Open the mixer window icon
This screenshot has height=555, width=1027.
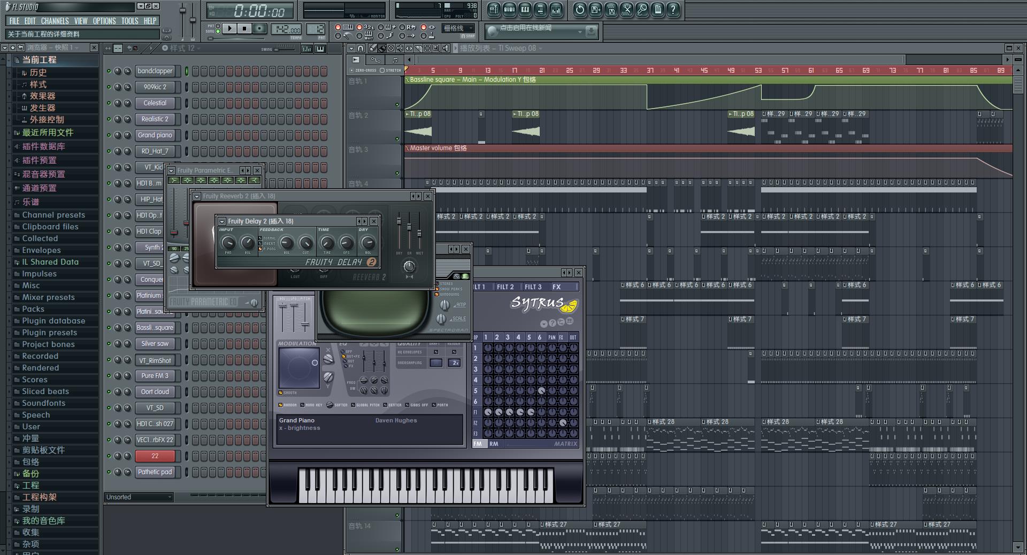coord(556,10)
